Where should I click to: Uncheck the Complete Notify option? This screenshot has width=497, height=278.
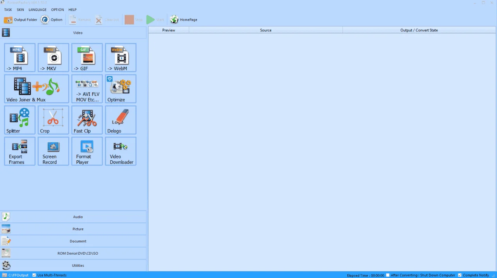coord(460,275)
